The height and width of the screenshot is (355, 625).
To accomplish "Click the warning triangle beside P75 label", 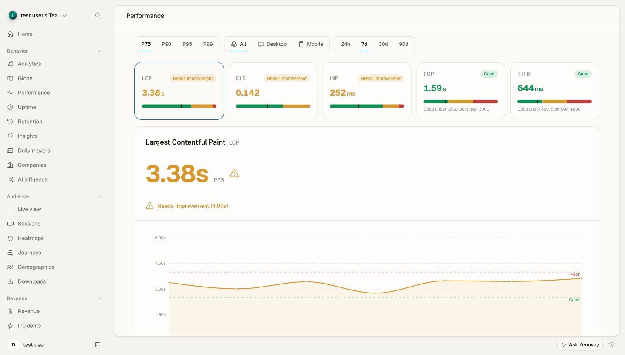I will pyautogui.click(x=234, y=173).
